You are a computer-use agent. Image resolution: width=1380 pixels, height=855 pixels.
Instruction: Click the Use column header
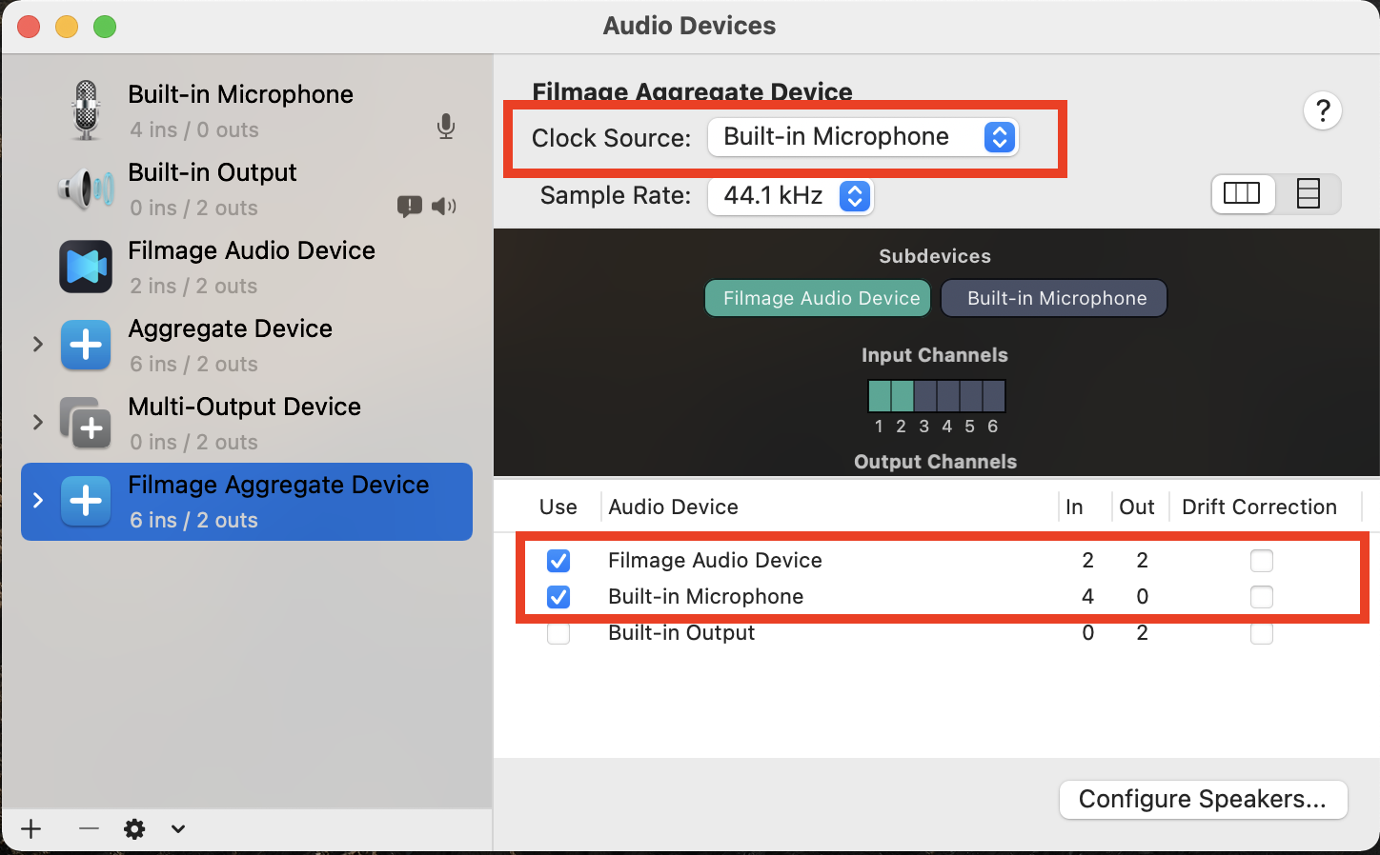[x=558, y=507]
